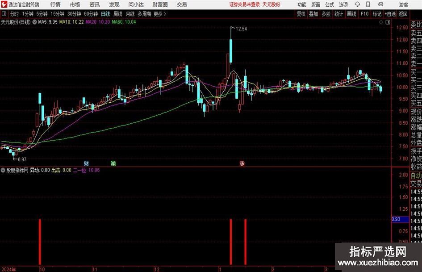This screenshot has width=422, height=272.
Task: Open the 资讯 menu
Action: pos(95,4)
